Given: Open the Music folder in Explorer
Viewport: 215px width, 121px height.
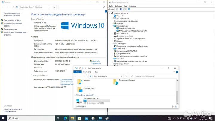Looking at the screenshot, I should click(x=80, y=81).
